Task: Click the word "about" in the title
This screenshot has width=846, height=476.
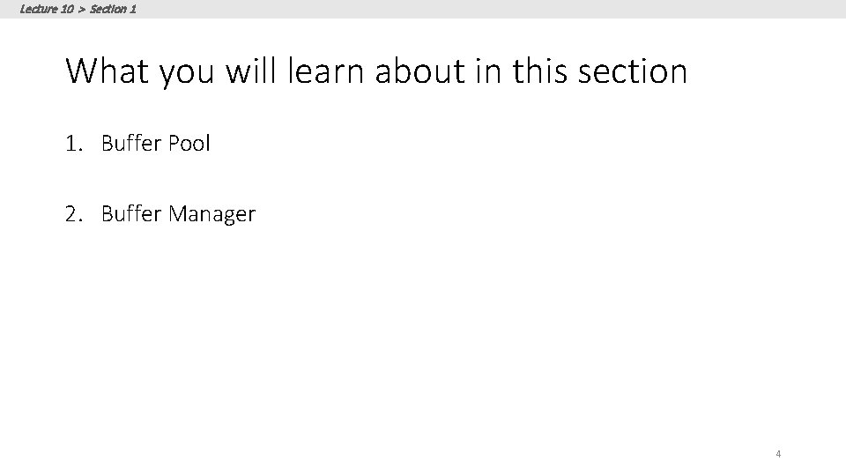Action: click(x=419, y=71)
